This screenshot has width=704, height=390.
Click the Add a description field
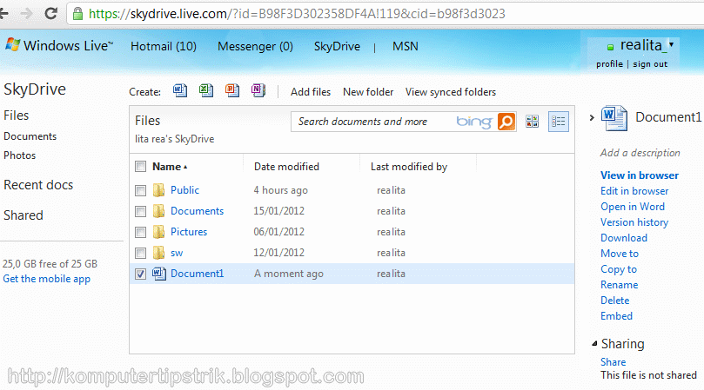click(x=640, y=153)
